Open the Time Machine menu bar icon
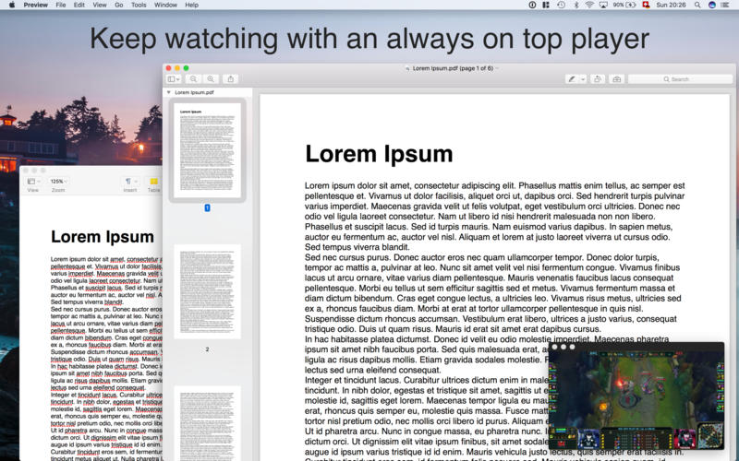This screenshot has height=461, width=739. pyautogui.click(x=560, y=5)
